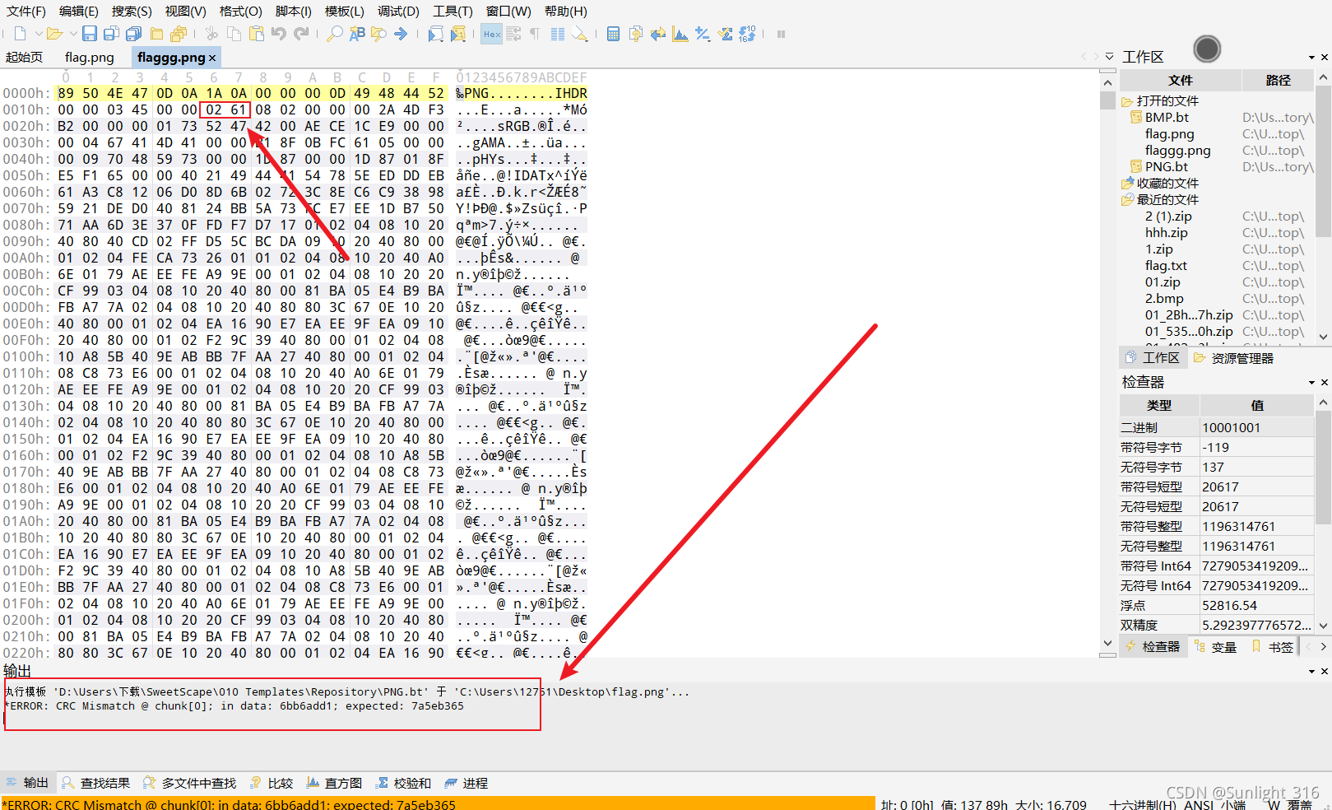Screen dimensions: 1332x810
Task: Click the Convert double-arrow icon
Action: (x=657, y=34)
